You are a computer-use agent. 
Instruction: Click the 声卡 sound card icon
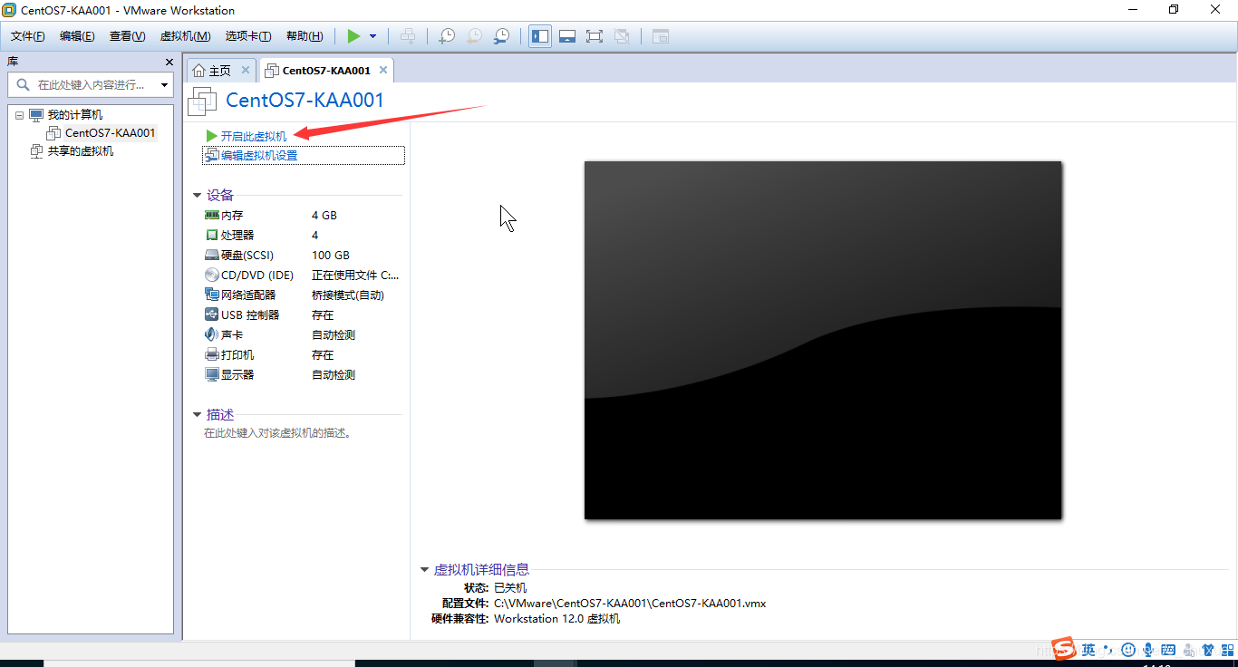pyautogui.click(x=212, y=334)
